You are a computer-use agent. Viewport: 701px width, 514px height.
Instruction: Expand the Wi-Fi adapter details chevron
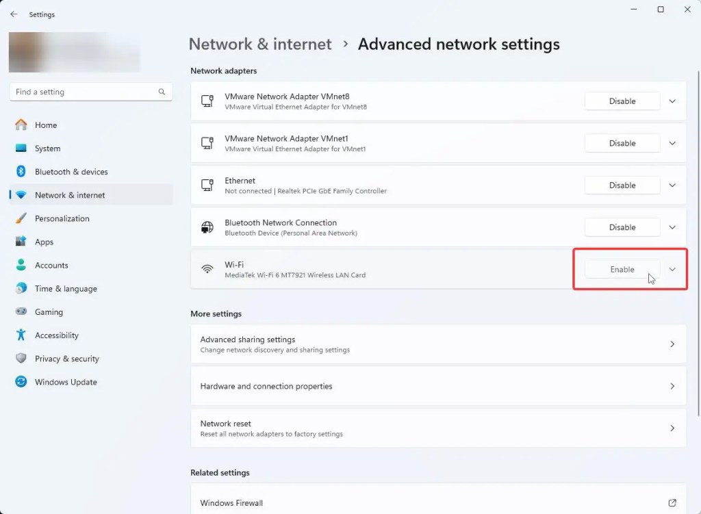point(672,269)
